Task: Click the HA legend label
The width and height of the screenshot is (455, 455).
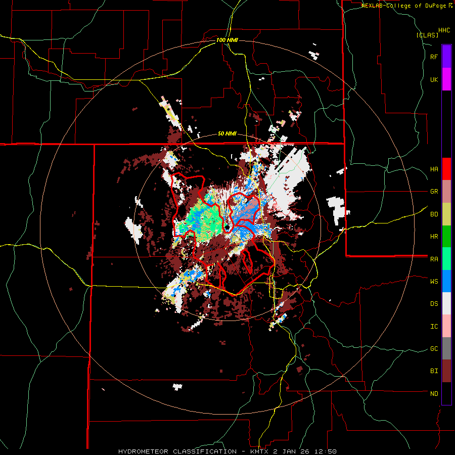Action: click(x=434, y=169)
